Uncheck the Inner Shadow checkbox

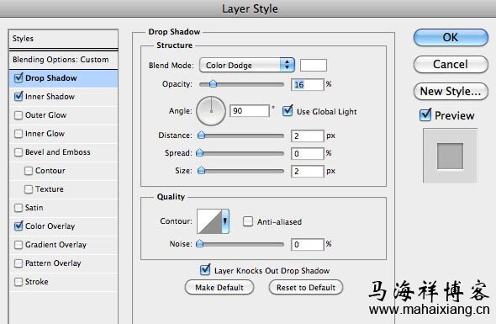18,96
